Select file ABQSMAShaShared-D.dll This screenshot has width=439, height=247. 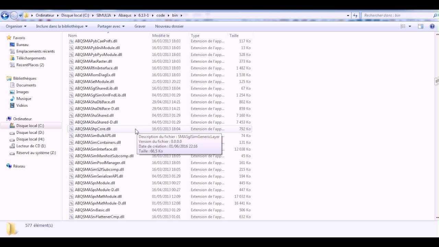click(x=96, y=122)
